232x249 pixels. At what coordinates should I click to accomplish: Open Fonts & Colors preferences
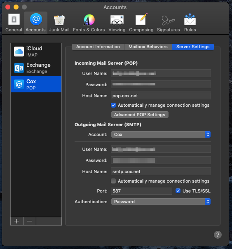[89, 23]
